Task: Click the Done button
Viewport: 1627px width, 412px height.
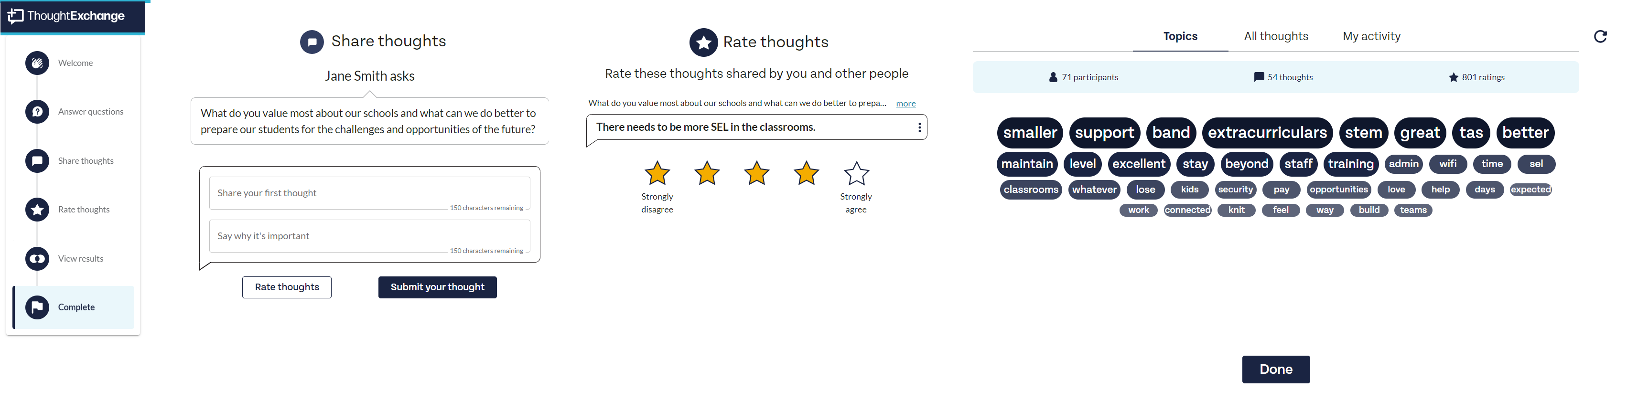Action: pos(1275,369)
